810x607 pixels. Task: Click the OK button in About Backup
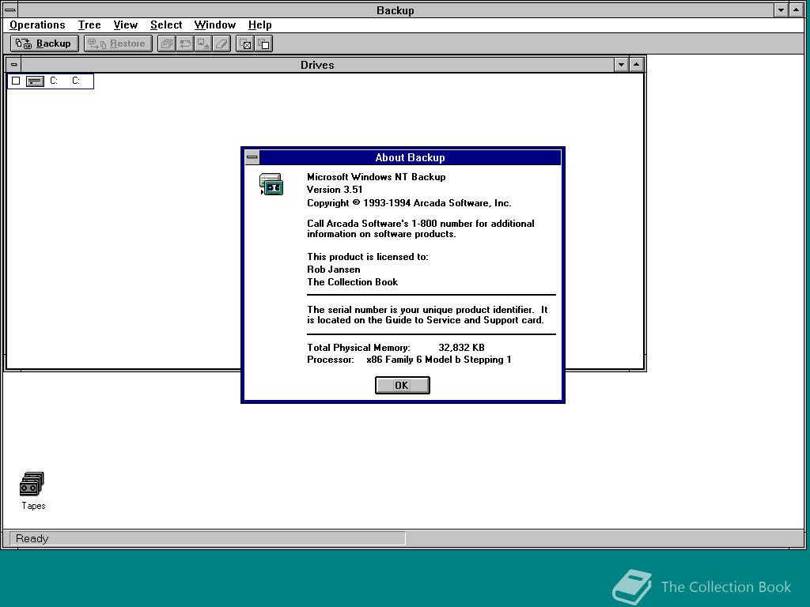(x=402, y=385)
